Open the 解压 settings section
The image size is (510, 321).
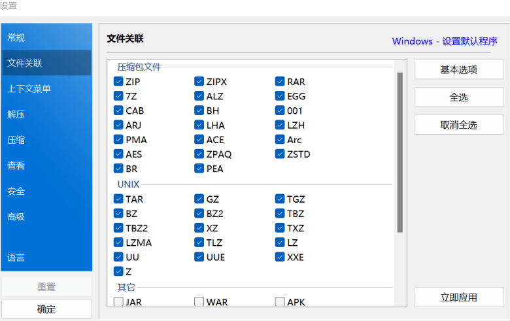pos(46,114)
